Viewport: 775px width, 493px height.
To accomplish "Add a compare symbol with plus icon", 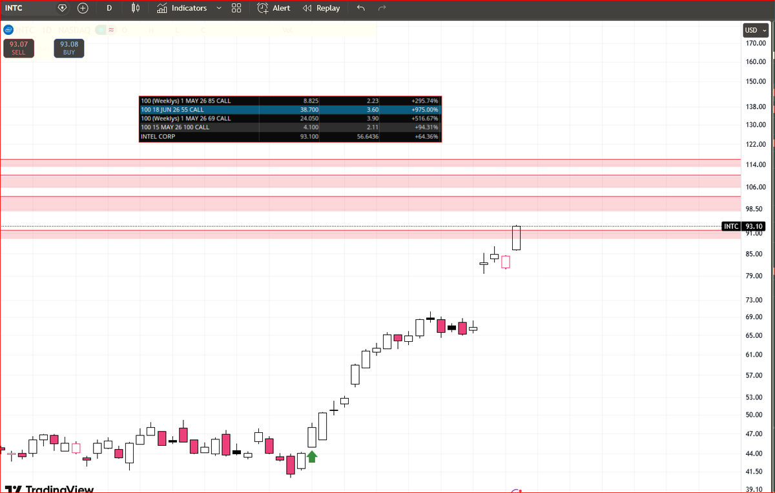I will point(83,8).
